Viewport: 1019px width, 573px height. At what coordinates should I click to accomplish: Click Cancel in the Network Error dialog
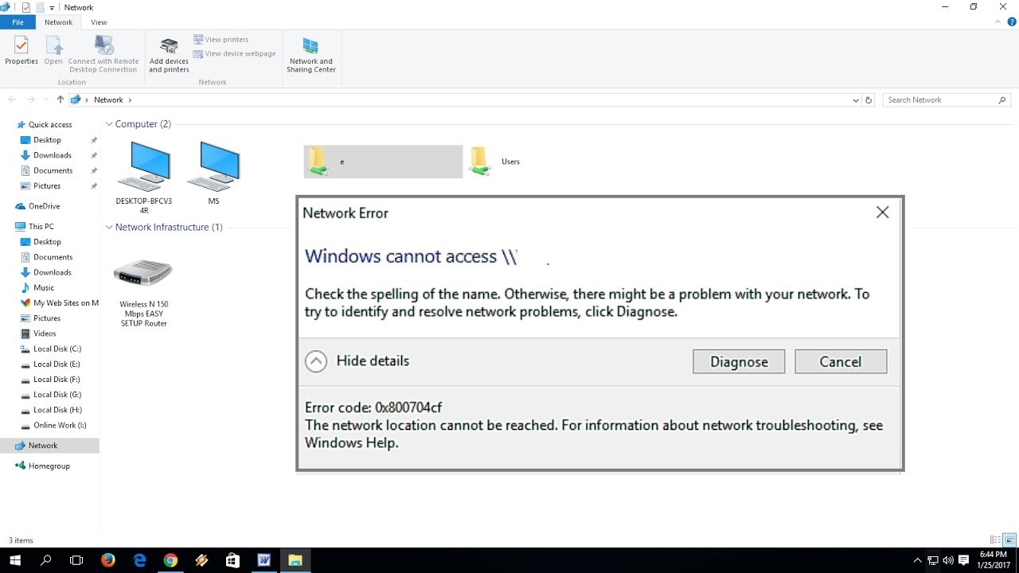click(841, 361)
